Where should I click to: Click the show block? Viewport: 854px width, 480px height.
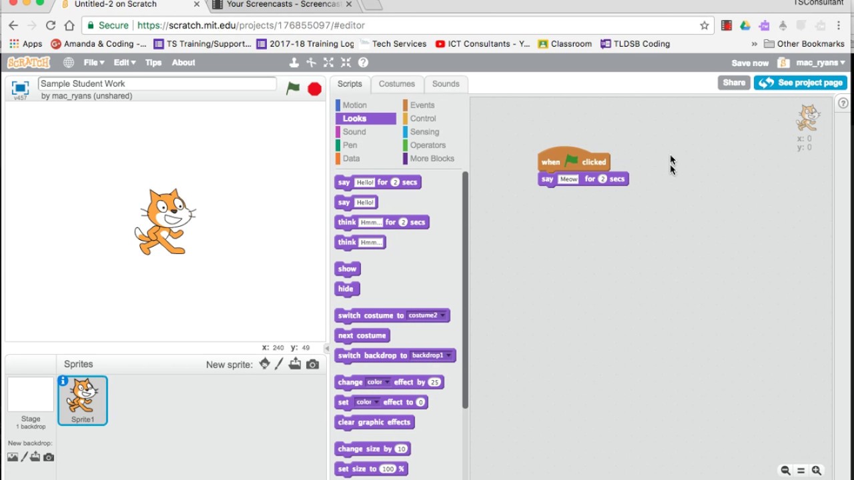[348, 269]
